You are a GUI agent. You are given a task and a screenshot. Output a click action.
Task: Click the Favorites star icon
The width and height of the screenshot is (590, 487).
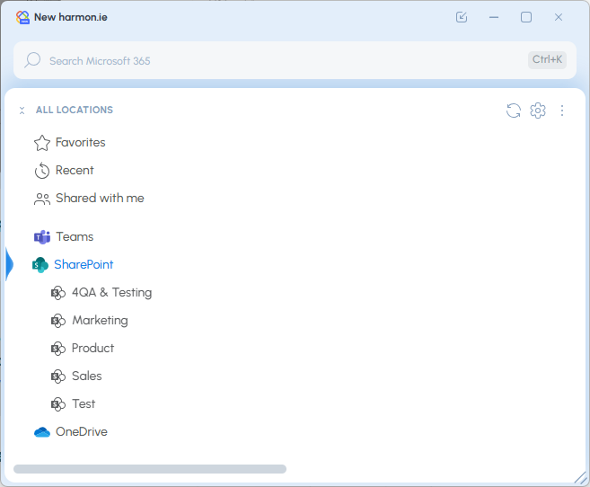coord(42,143)
